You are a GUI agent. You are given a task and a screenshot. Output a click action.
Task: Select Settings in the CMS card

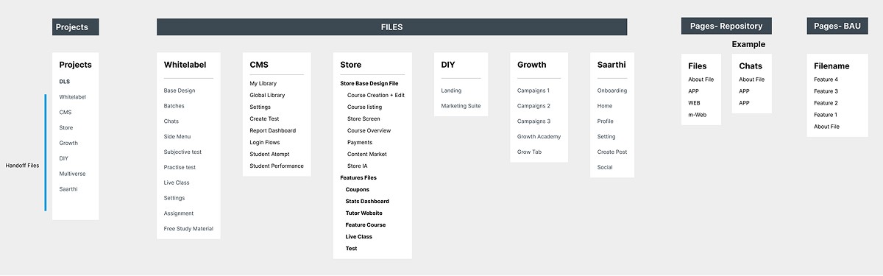click(x=260, y=107)
